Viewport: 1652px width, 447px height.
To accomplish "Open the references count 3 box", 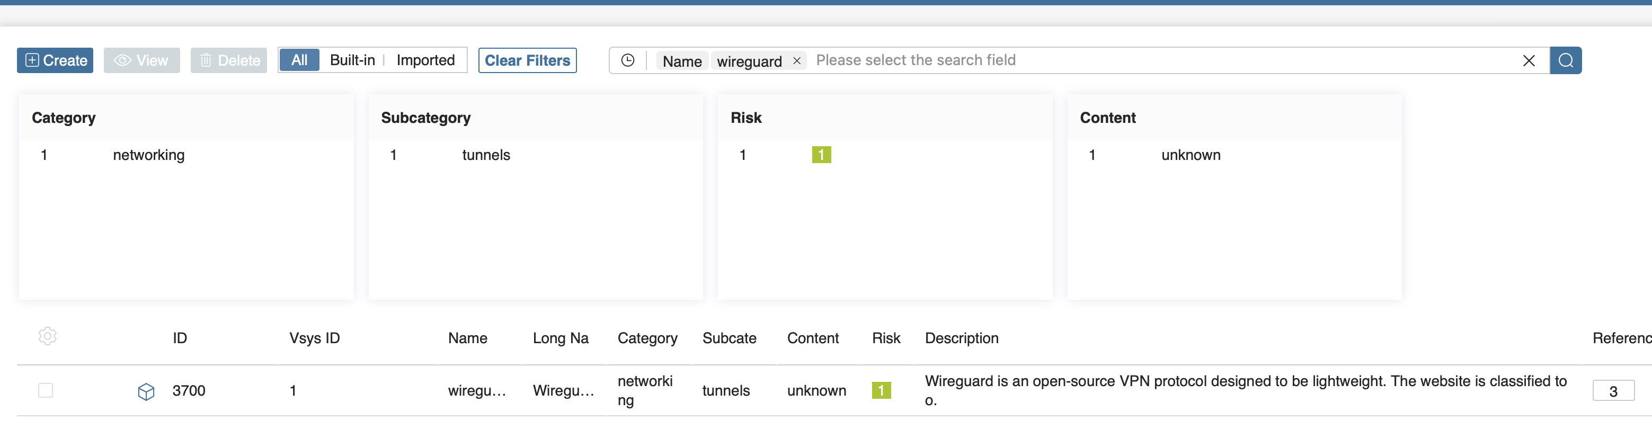I will (x=1612, y=391).
